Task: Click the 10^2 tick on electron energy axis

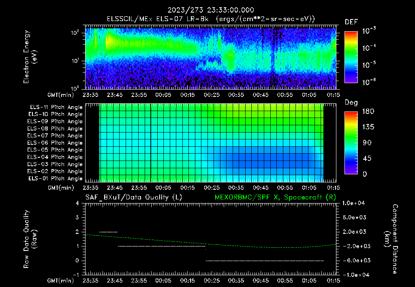Action: tap(75, 33)
